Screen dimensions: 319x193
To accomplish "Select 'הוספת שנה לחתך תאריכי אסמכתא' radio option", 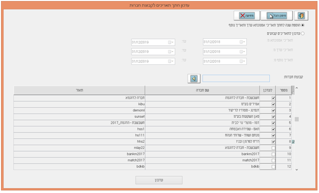I will tap(303, 26).
